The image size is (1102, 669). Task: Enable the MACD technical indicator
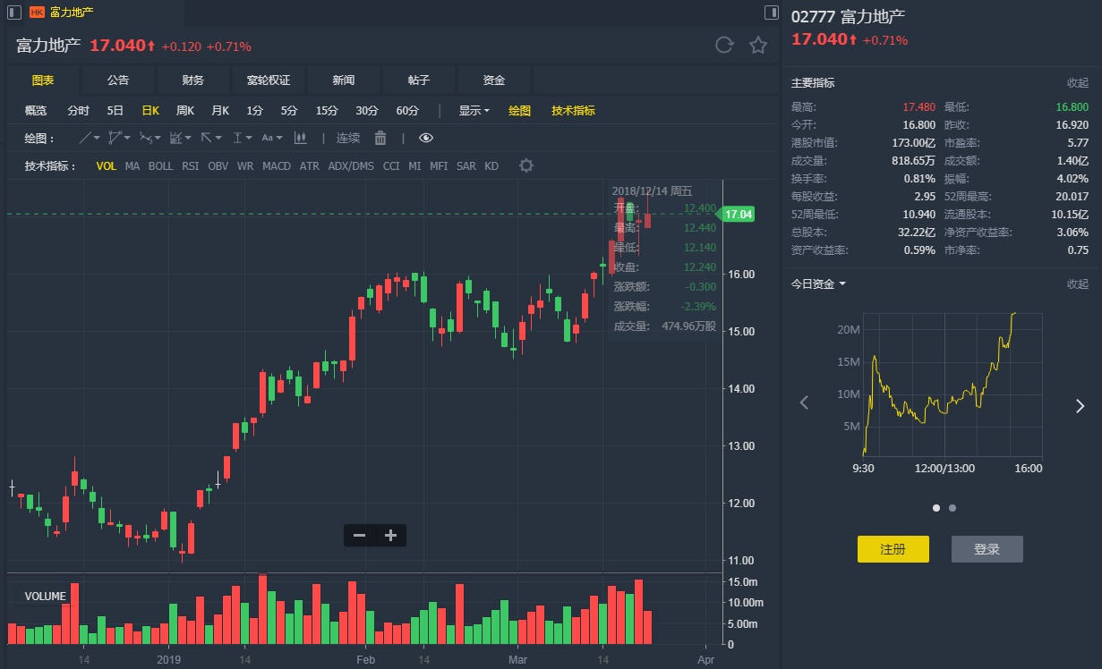point(277,165)
